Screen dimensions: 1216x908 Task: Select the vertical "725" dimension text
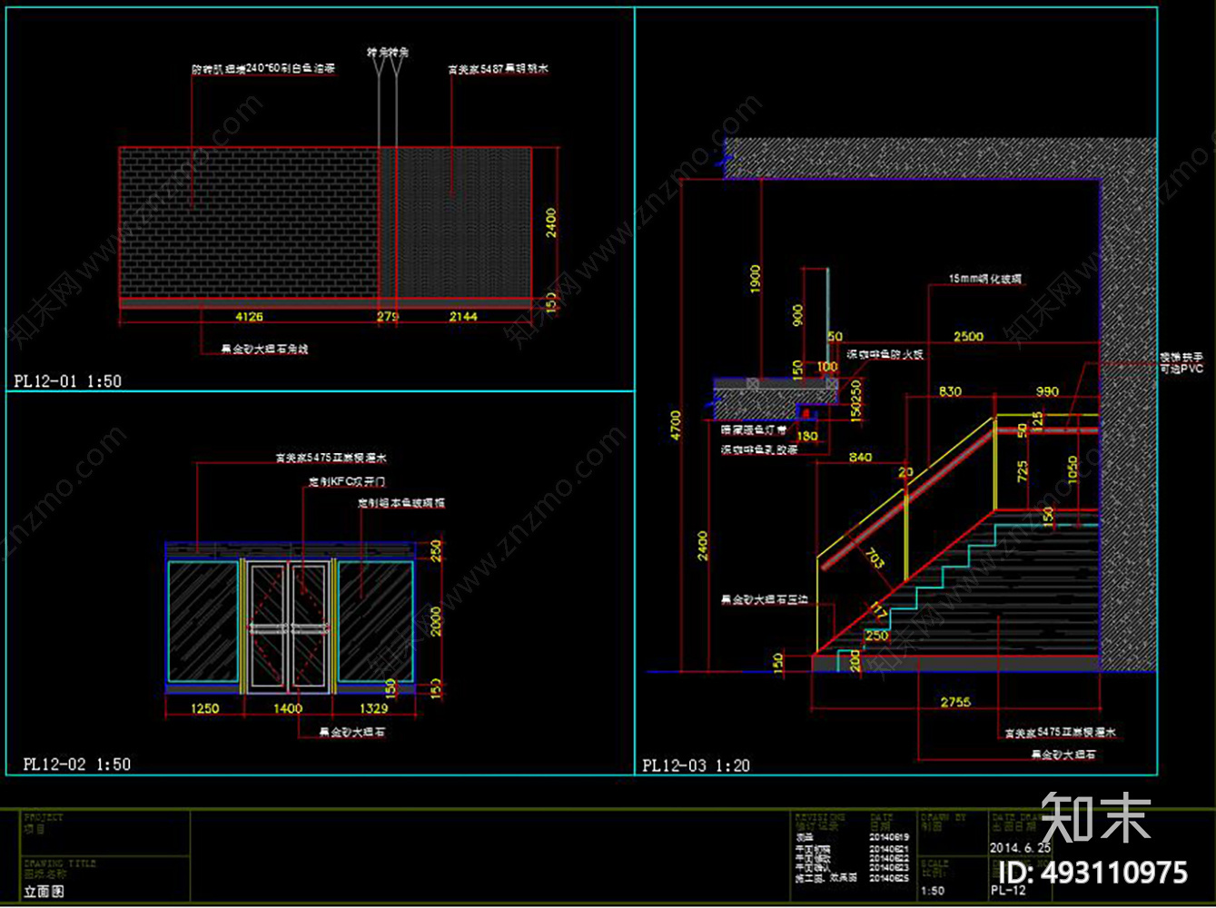[x=1023, y=471]
